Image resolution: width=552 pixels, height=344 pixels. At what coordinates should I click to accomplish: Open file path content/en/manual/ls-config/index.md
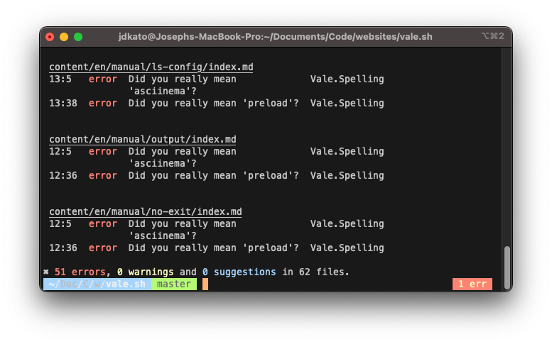coord(151,67)
